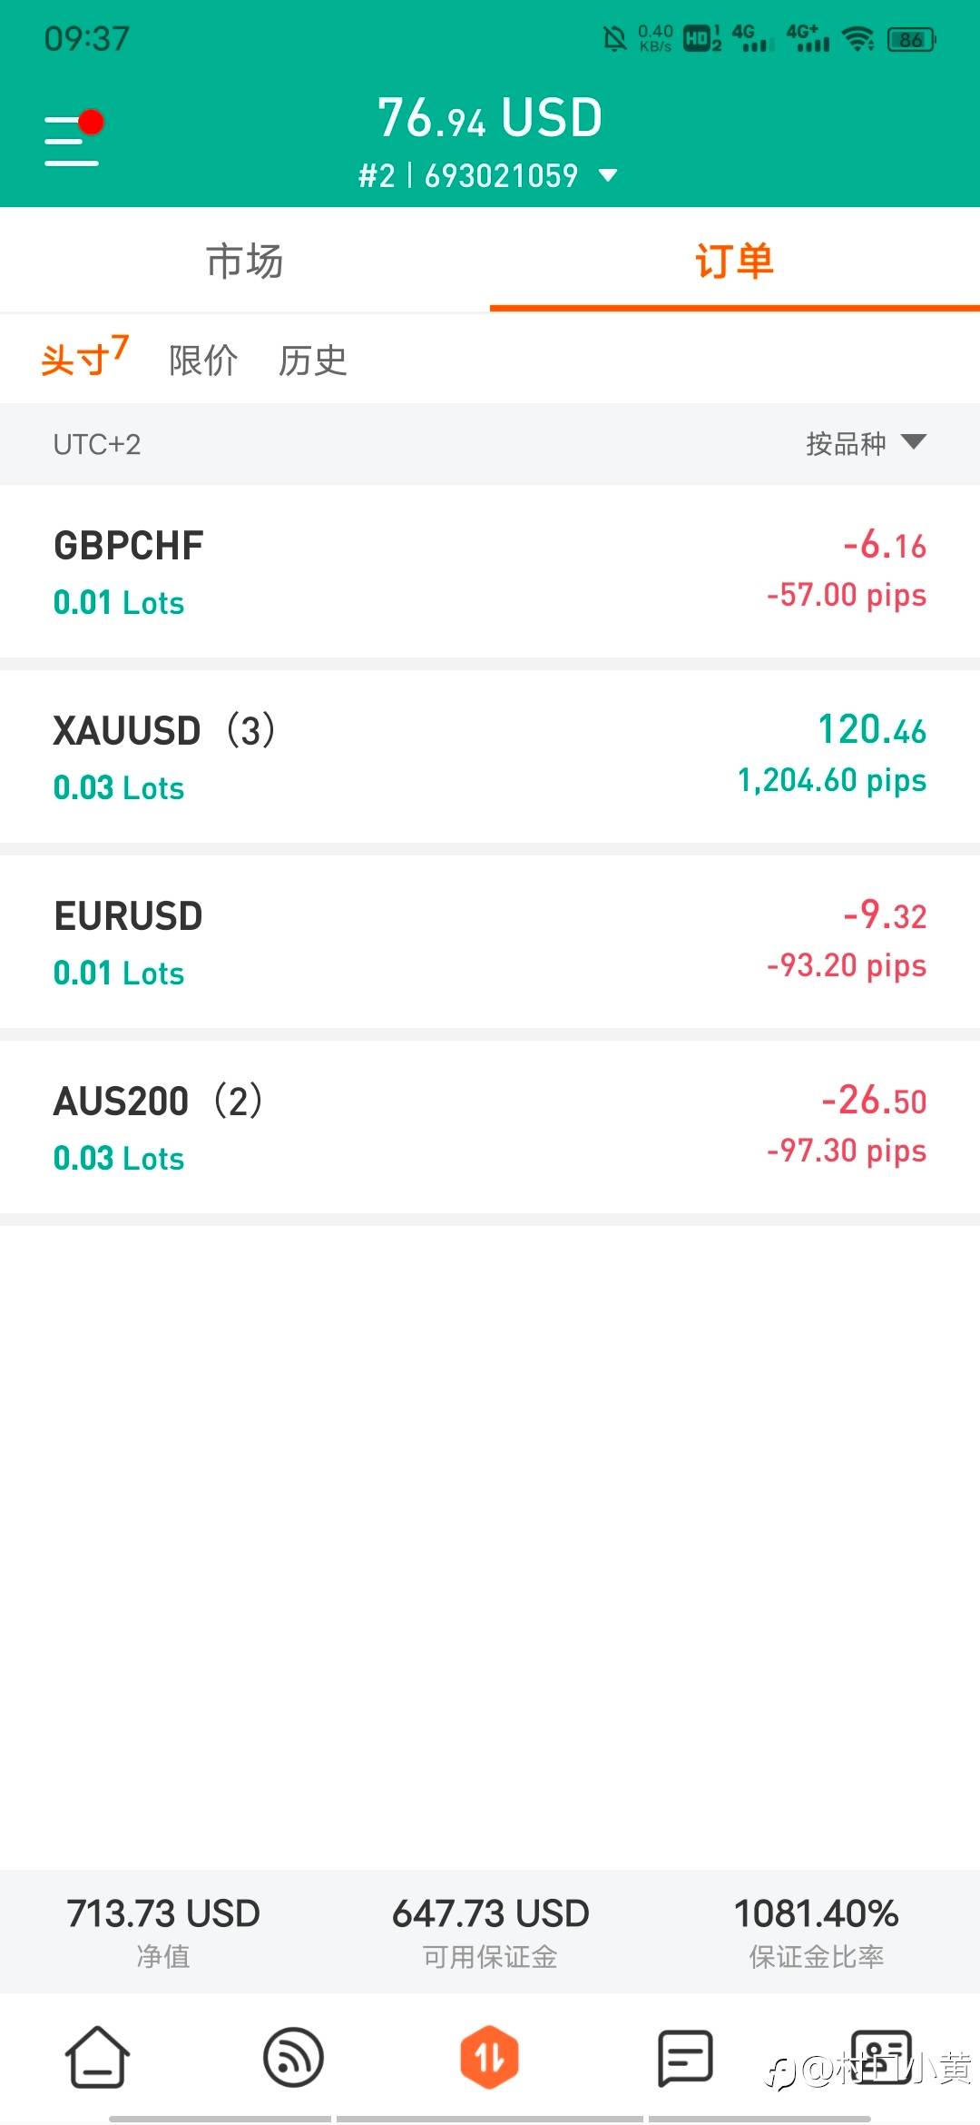Image resolution: width=980 pixels, height=2125 pixels.
Task: Tap the Wi-Fi status icon
Action: click(x=857, y=38)
